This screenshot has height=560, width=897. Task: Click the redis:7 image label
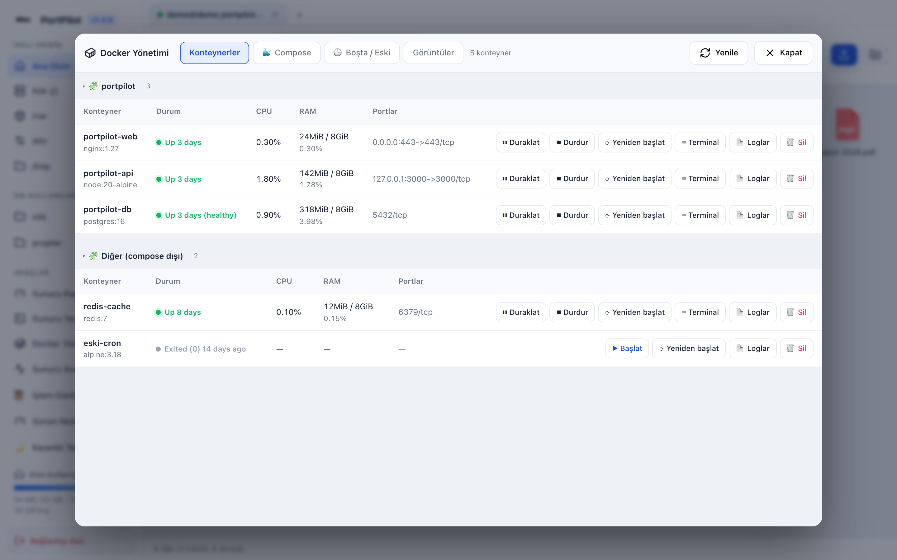[x=95, y=319]
